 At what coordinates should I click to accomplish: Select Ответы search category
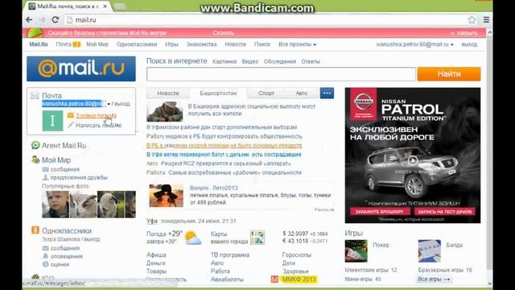click(x=311, y=61)
